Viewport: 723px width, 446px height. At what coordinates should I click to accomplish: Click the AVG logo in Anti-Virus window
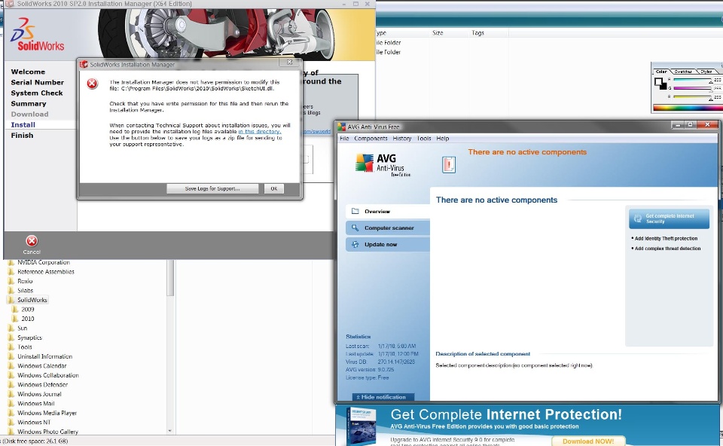(365, 163)
